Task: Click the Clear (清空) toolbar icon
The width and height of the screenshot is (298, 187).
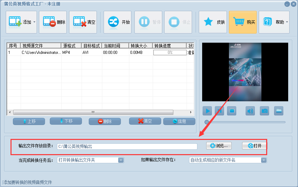Action: [80, 22]
